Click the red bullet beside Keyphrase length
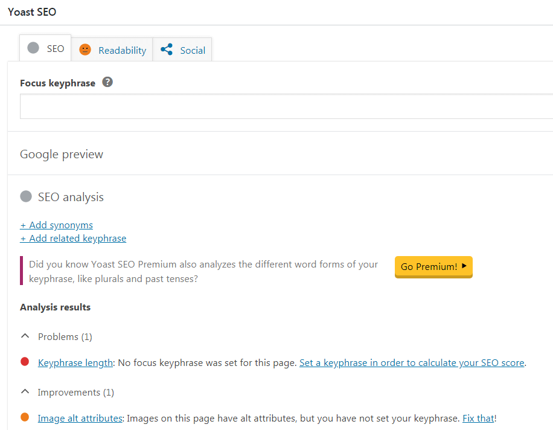Image resolution: width=553 pixels, height=430 pixels. tap(24, 361)
